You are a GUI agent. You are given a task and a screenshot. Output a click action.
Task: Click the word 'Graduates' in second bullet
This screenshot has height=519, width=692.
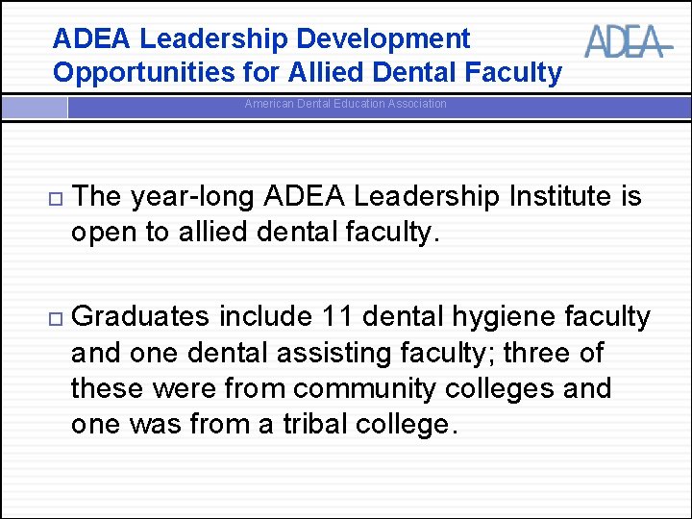tap(140, 316)
